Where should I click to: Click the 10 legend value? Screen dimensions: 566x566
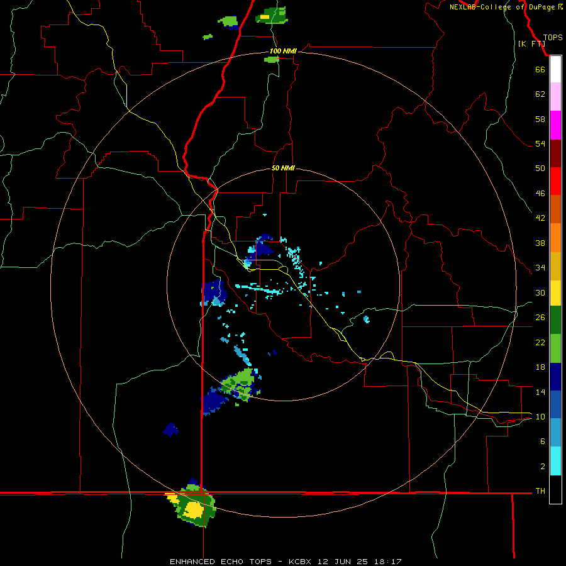[540, 416]
